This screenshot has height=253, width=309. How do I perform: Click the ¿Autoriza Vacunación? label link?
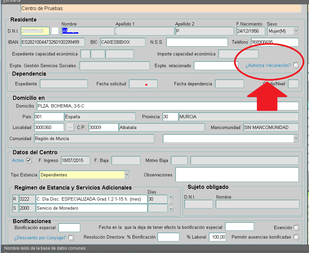tap(268, 66)
